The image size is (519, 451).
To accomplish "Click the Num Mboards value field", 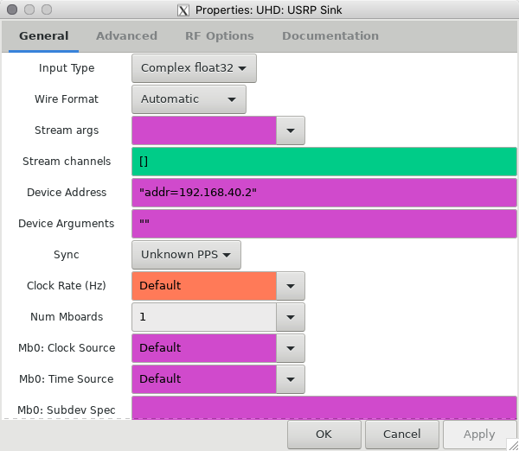I will pyautogui.click(x=204, y=317).
